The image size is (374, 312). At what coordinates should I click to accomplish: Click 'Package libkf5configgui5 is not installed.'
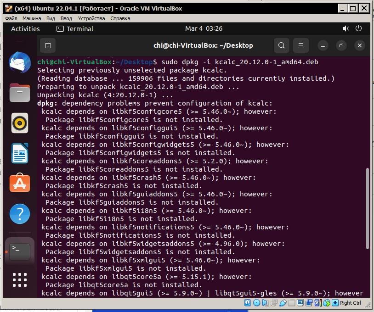[x=132, y=136]
